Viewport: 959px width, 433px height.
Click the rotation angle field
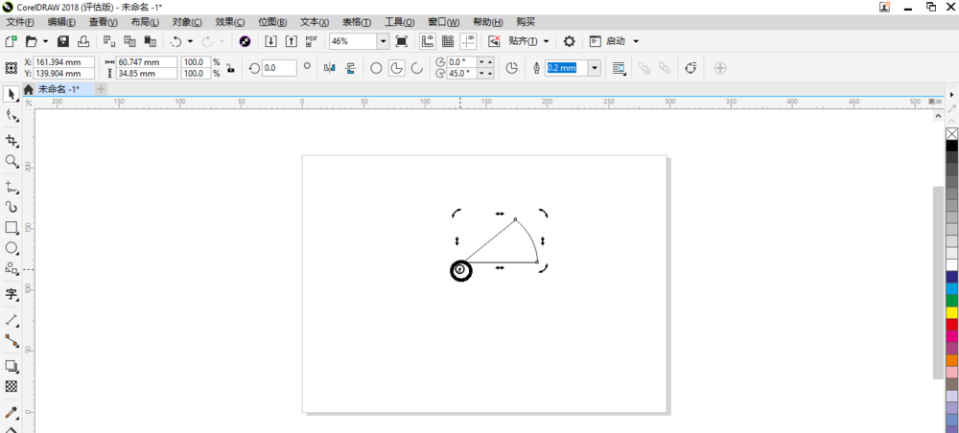tap(279, 68)
